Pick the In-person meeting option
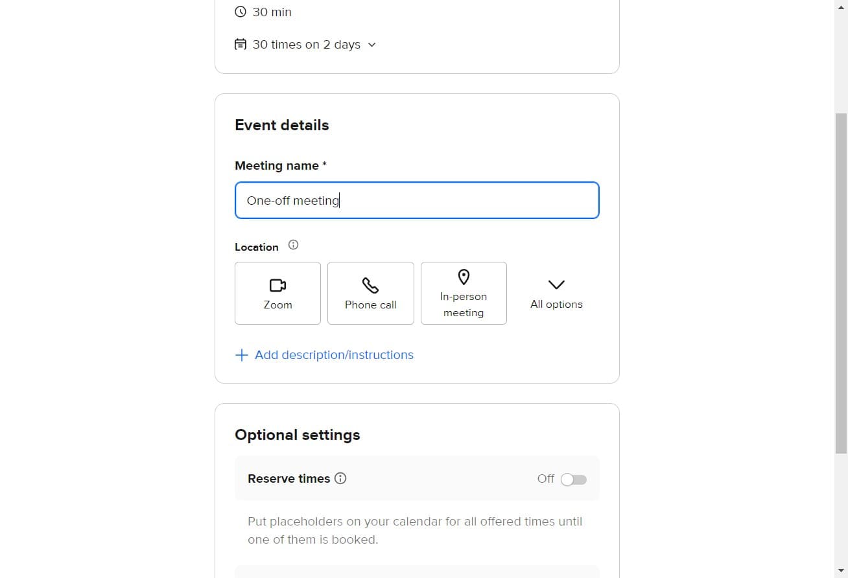Screen dimensions: 848x578 coord(464,293)
